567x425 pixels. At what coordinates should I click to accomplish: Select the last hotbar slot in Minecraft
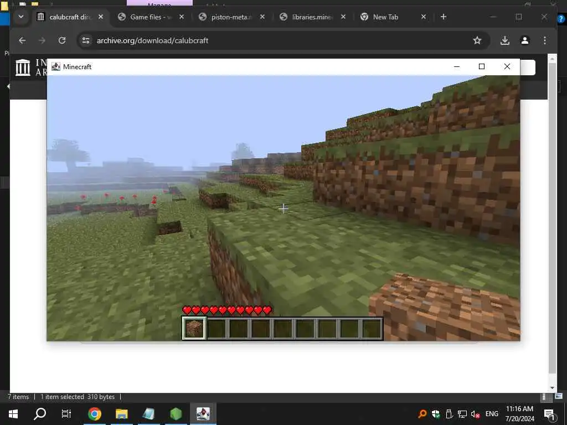372,328
